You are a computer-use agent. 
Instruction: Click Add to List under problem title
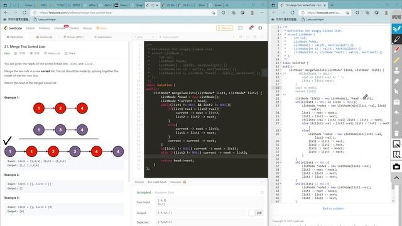pyautogui.click(x=52, y=53)
